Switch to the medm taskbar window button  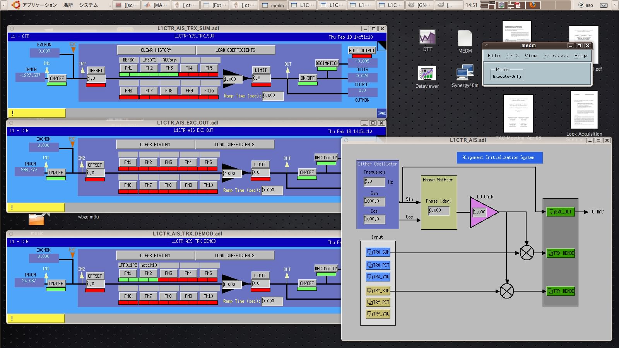tap(273, 5)
